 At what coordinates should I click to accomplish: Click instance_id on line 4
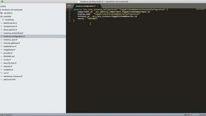tap(83, 16)
